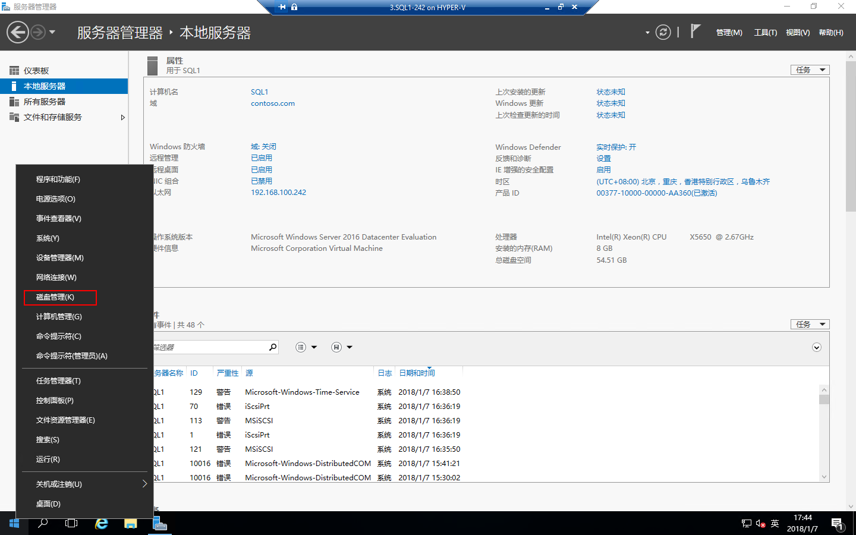Select 设备管理器(M) from context menu

click(x=84, y=258)
